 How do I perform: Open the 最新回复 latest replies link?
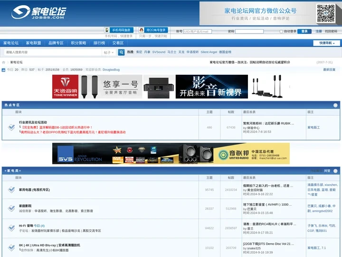click(329, 69)
